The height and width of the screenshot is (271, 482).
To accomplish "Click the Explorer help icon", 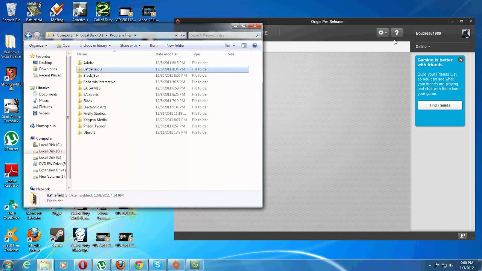I will click(255, 46).
